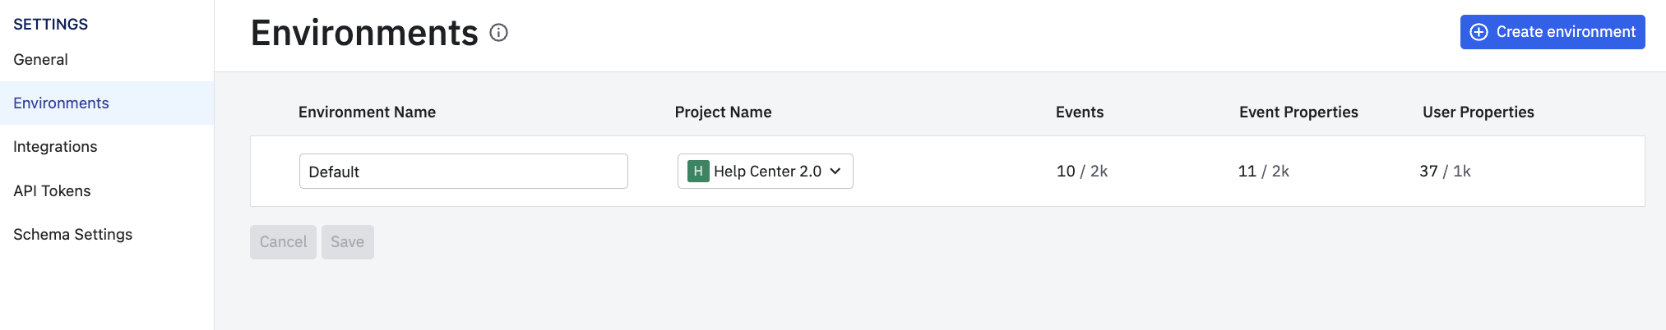The height and width of the screenshot is (330, 1666).
Task: Open the Help Center 2.0 project selector
Action: [x=765, y=171]
